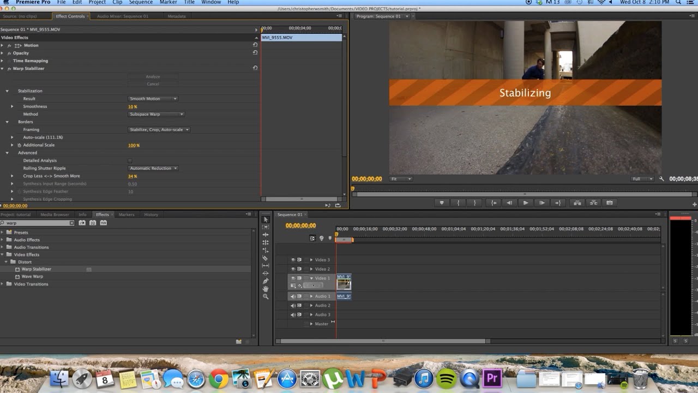Viewport: 698px width, 393px height.
Task: Select the Pen tool in the tools panel
Action: (266, 281)
